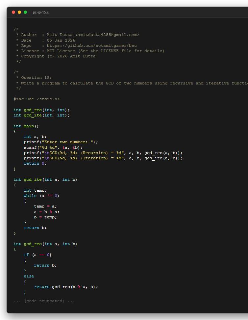Click the '... (code truncated) ...' notice
The width and height of the screenshot is (248, 320).
(x=44, y=301)
